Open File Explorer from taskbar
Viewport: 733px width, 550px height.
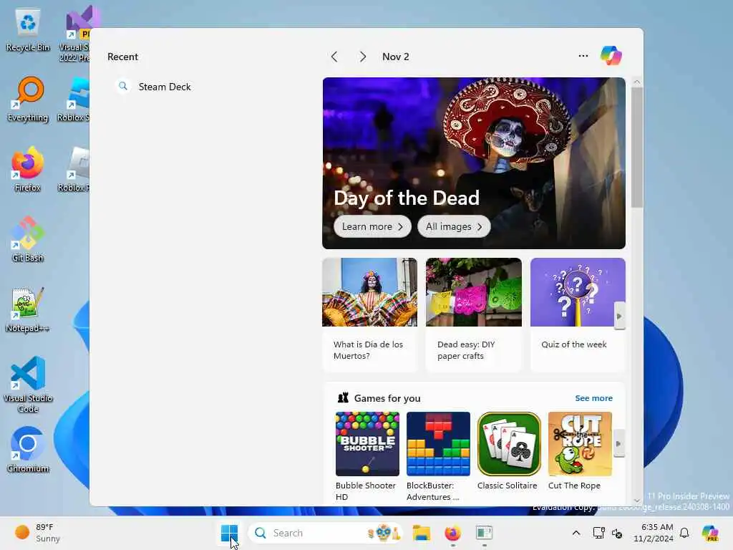pos(421,533)
